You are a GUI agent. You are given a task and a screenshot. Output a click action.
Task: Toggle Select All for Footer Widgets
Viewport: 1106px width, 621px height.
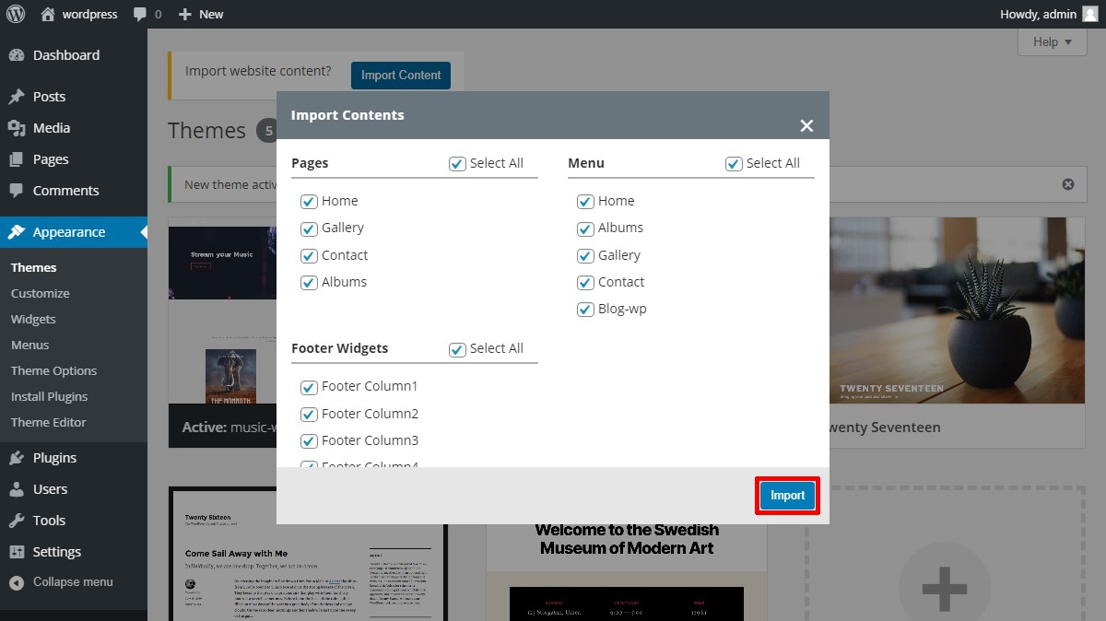tap(457, 349)
